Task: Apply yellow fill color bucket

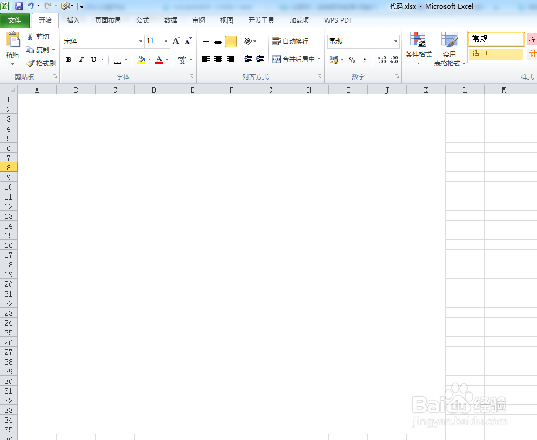Action: 141,60
